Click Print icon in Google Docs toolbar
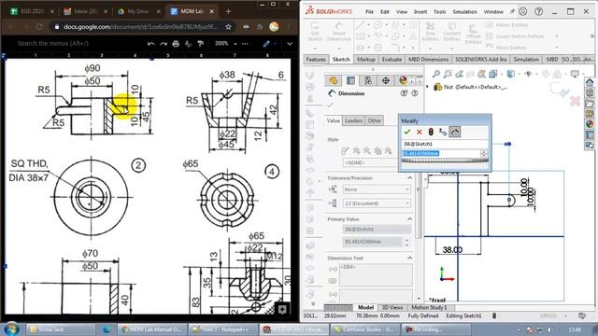 tap(176, 44)
